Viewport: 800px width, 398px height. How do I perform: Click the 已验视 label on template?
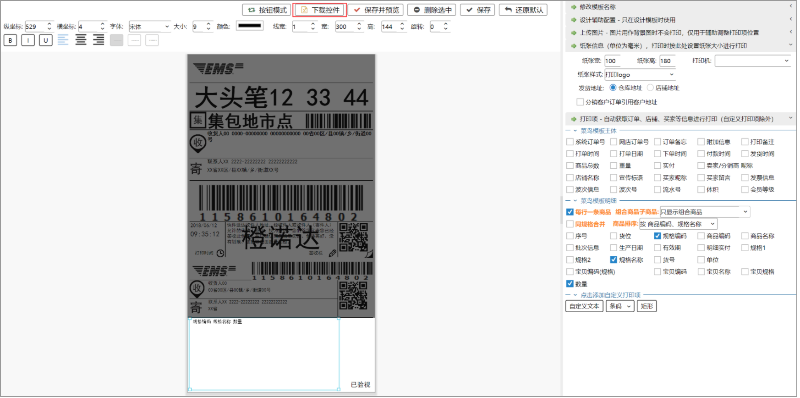tap(361, 385)
